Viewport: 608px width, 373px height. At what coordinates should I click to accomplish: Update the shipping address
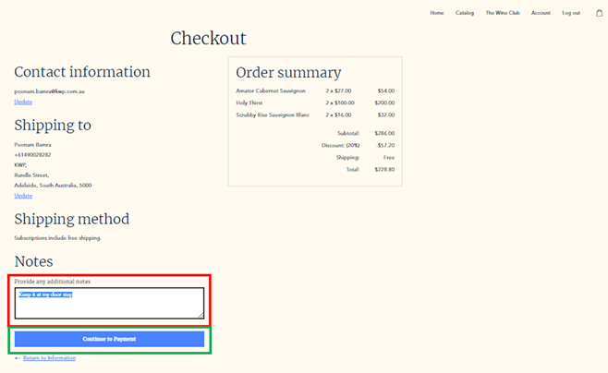click(23, 196)
